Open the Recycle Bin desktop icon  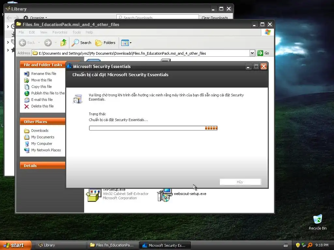[x=318, y=222]
